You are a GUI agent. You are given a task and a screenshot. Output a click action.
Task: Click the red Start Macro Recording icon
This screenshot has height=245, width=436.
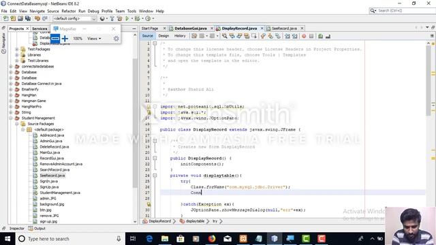click(x=304, y=36)
